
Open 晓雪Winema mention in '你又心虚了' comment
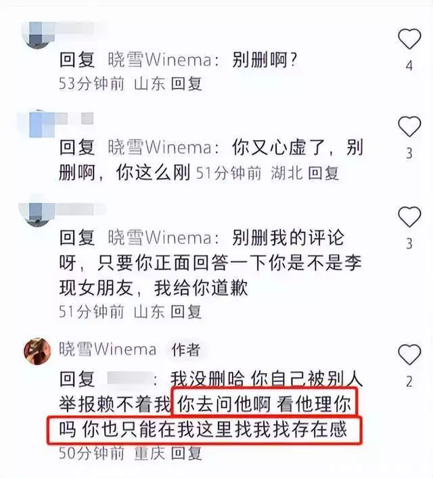tap(160, 147)
